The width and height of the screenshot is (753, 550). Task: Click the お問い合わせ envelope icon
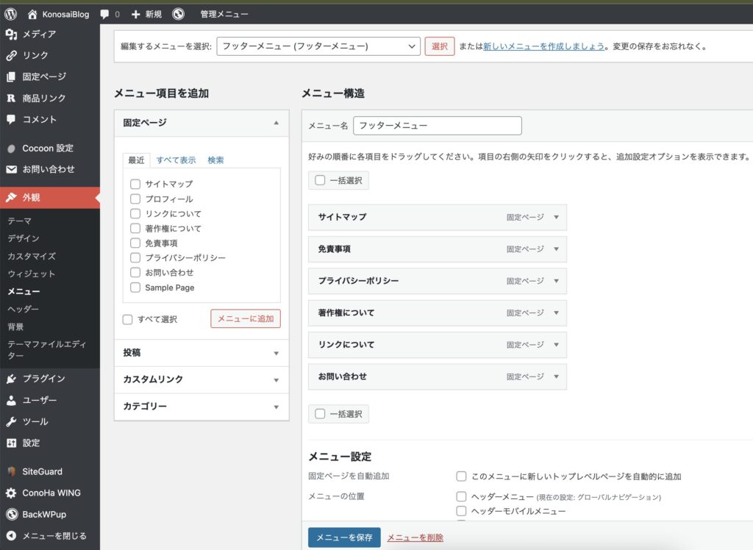coord(11,169)
